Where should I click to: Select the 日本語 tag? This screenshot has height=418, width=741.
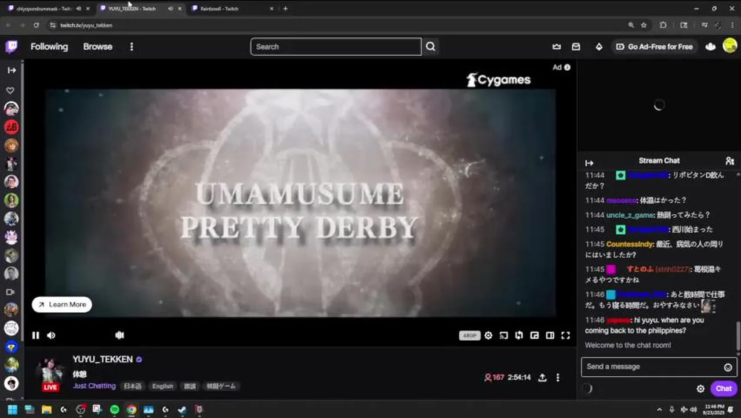[132, 386]
